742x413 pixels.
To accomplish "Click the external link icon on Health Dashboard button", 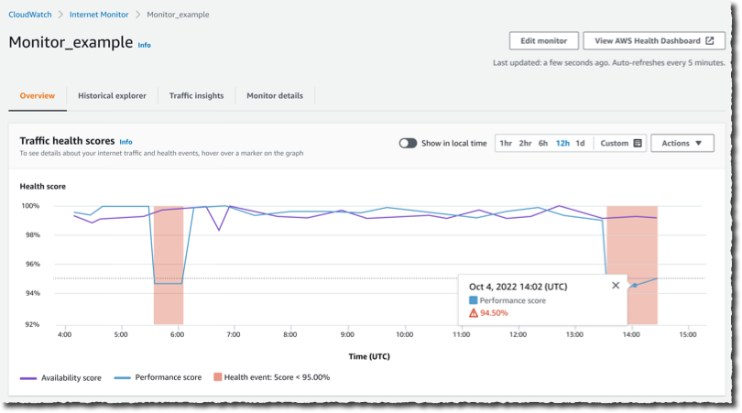I will tap(710, 40).
